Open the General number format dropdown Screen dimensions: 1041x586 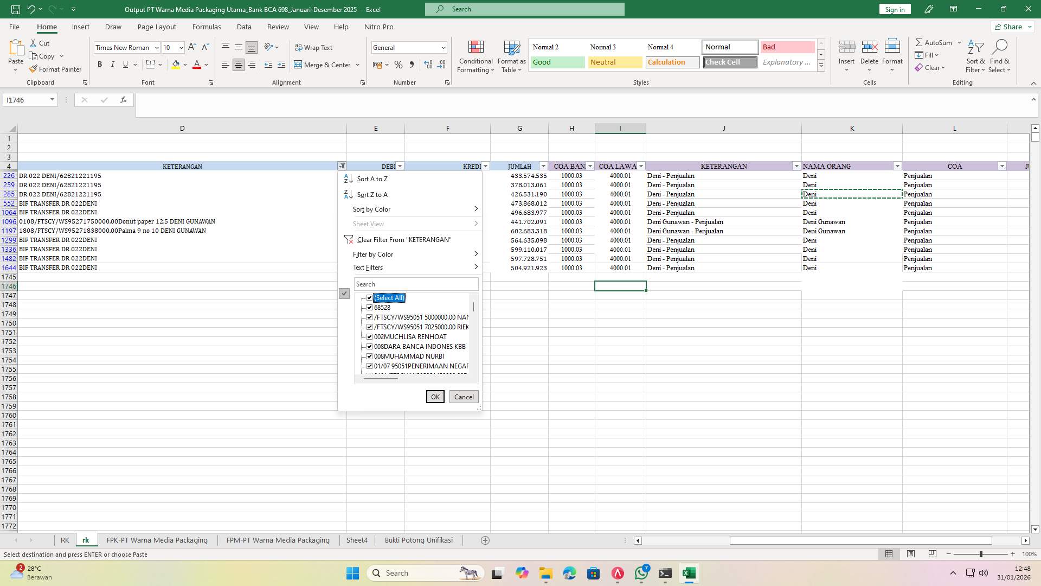click(442, 47)
